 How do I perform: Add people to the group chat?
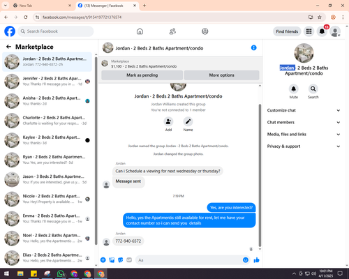click(168, 121)
